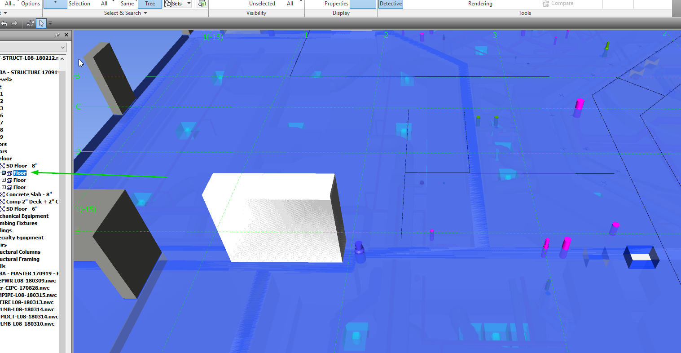The image size is (681, 353).
Task: Click the Concrete Slab - 8" item icon
Action: tap(3, 194)
